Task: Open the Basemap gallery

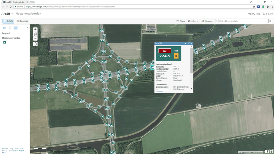Action: coord(22,21)
